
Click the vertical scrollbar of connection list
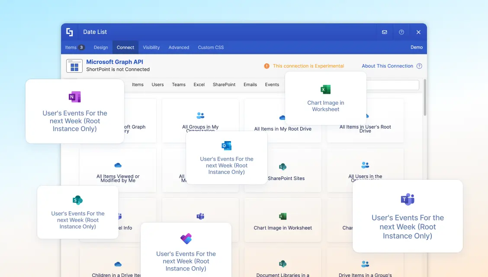[425, 97]
